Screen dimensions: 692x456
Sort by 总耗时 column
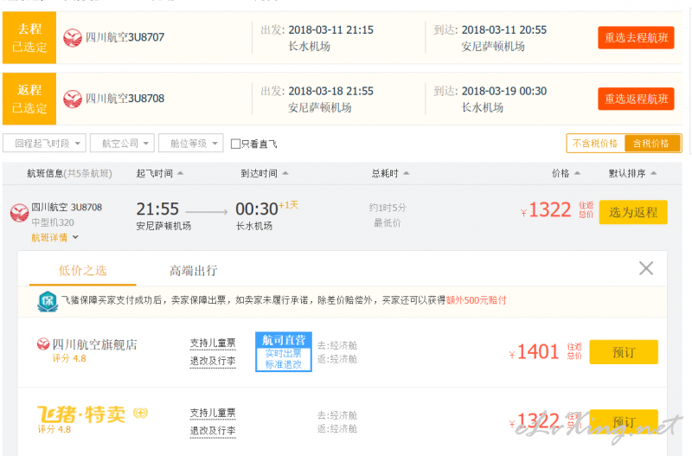click(x=390, y=173)
